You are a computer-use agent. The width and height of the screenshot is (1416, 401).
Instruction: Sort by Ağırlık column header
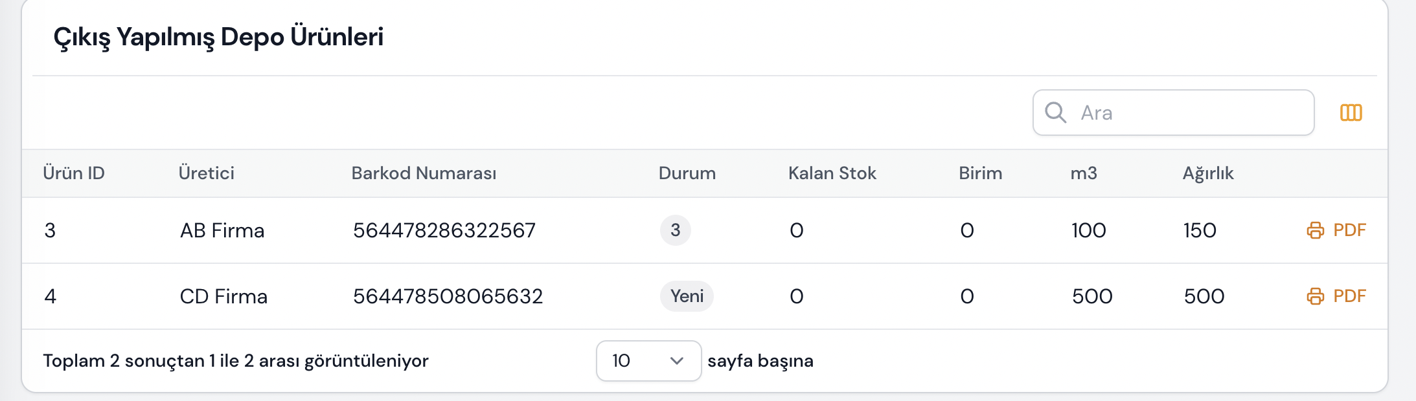click(x=1208, y=173)
